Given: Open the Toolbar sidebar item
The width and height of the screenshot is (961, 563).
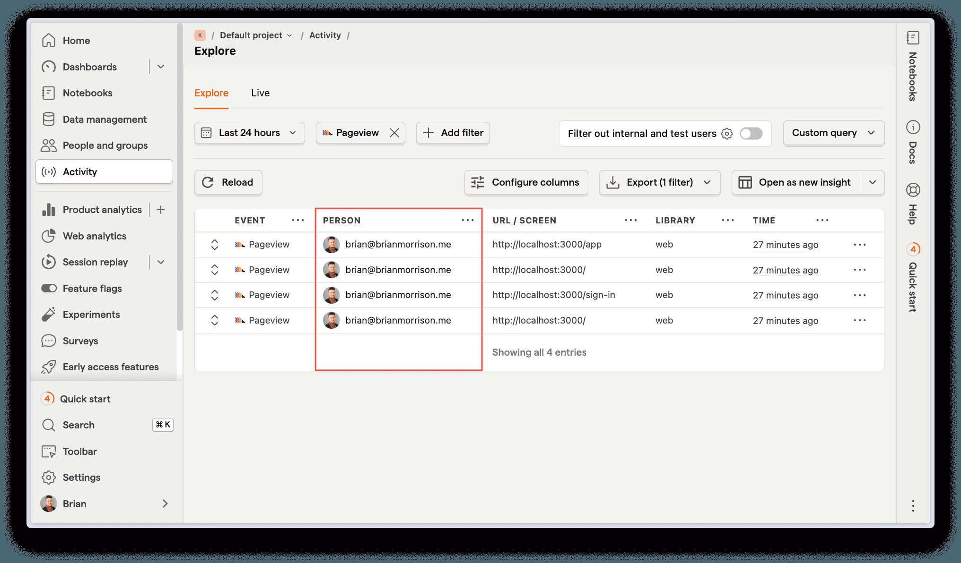Looking at the screenshot, I should tap(79, 452).
